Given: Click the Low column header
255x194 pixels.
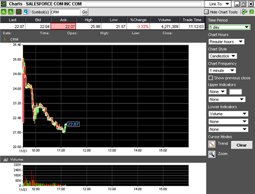Looking at the screenshot, I should click(114, 20).
